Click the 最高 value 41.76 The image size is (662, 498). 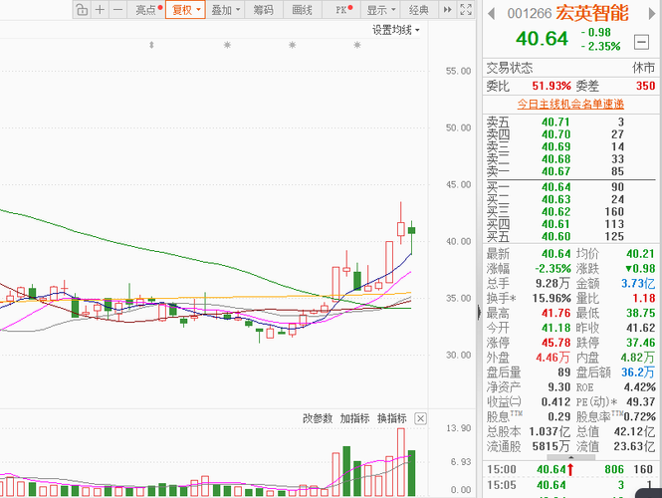(x=555, y=313)
